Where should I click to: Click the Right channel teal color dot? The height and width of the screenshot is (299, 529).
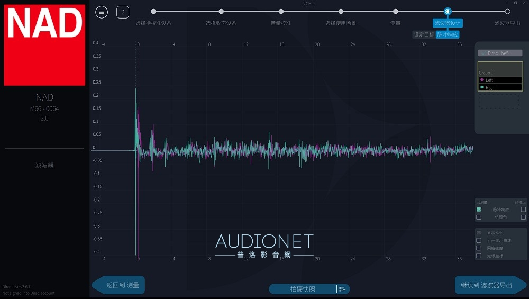click(482, 87)
